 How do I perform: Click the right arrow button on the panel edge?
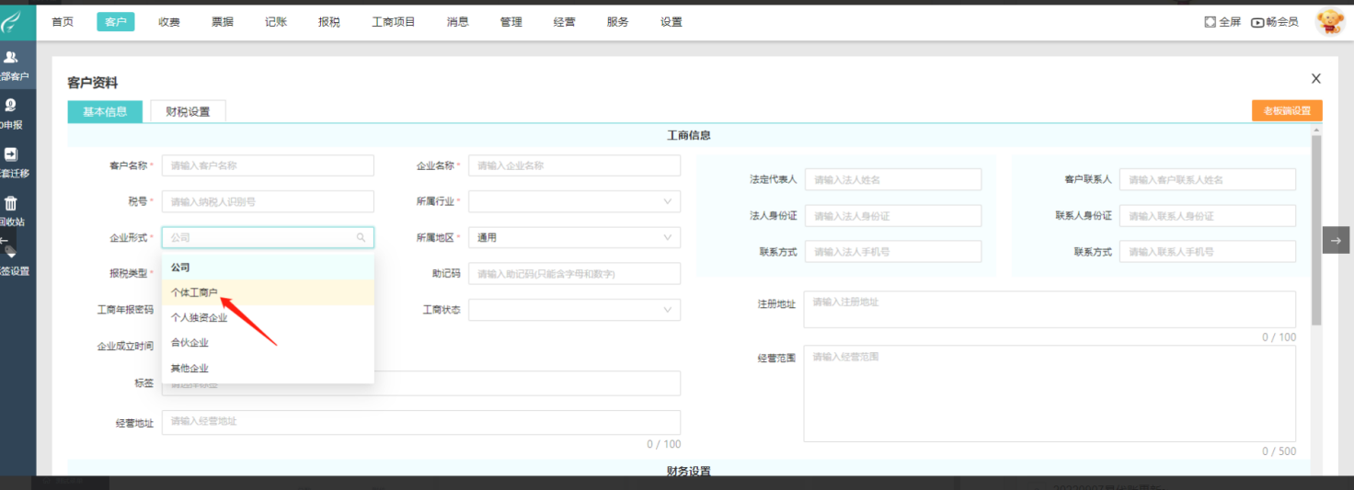(x=1336, y=239)
